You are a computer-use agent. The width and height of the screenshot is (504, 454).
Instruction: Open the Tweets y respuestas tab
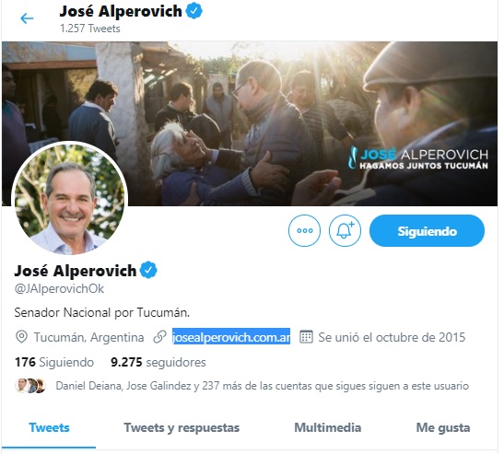[x=182, y=427]
